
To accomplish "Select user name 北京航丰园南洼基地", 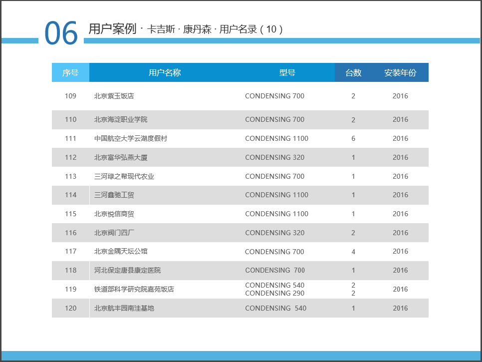I will pos(124,308).
